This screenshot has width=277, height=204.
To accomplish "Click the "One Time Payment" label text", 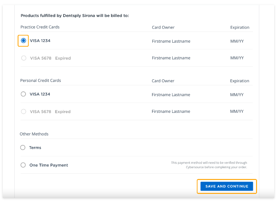I will (49, 165).
